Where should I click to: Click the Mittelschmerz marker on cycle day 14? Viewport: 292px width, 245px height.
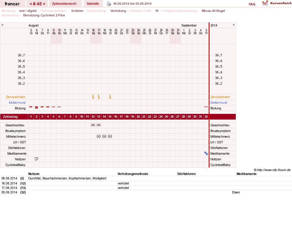(x=104, y=136)
